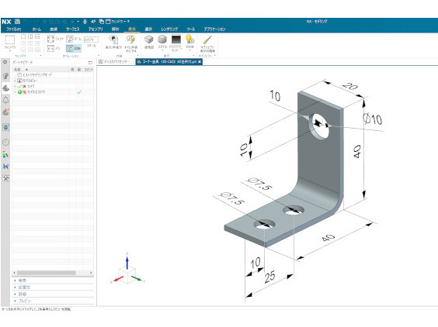Select ヒストリモデリングモード tree row
This screenshot has width=438, height=327.
pyautogui.click(x=35, y=75)
